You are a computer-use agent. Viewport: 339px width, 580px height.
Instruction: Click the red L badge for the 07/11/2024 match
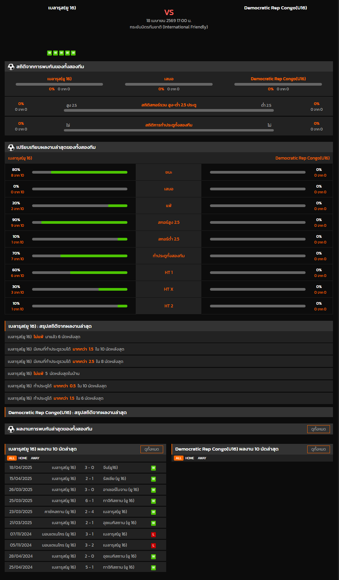pos(153,535)
